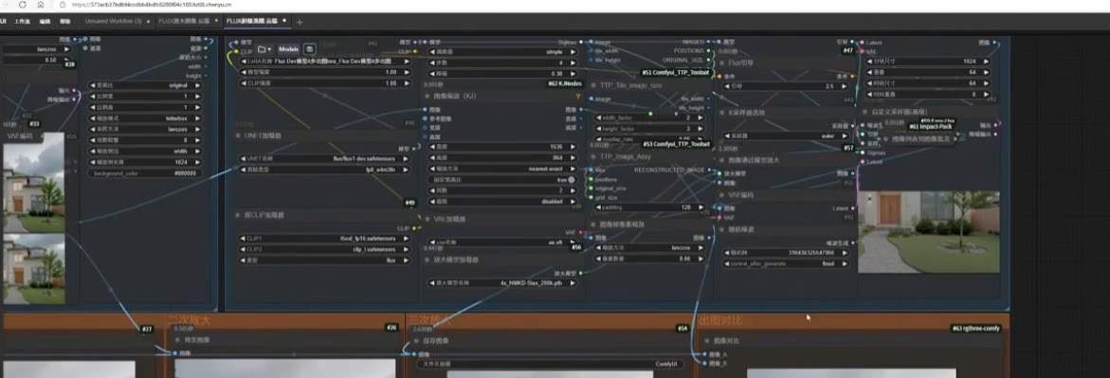Collapse the TTP_Image_Assy node dot

coord(593,156)
